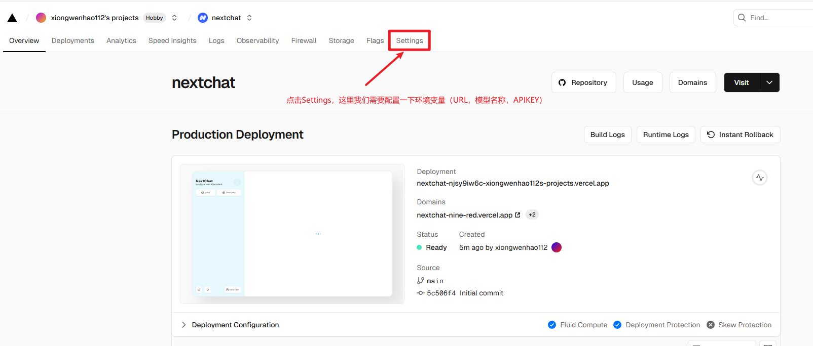This screenshot has width=813, height=346.
Task: Click xiongwenhao112's projects breadcrumb text
Action: tap(94, 18)
